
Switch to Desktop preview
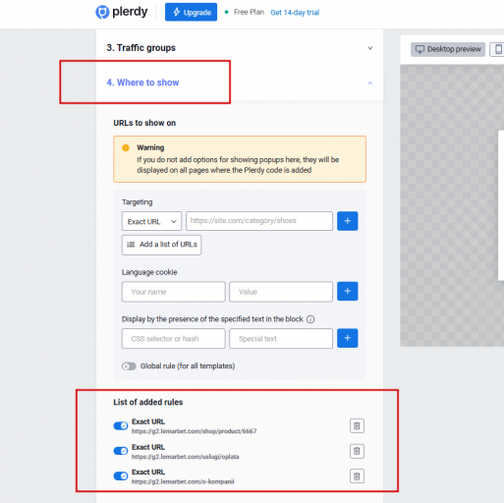coord(448,49)
